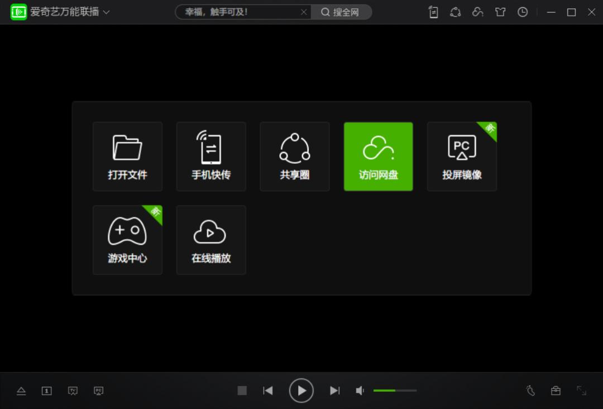
Task: View play history with the clock icon
Action: point(523,12)
